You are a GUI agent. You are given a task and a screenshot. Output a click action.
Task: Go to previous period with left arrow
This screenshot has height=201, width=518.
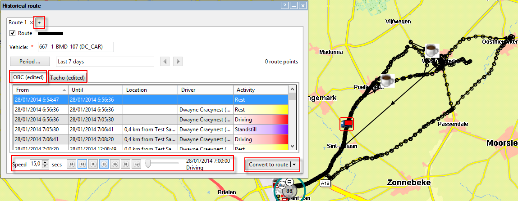click(x=165, y=61)
